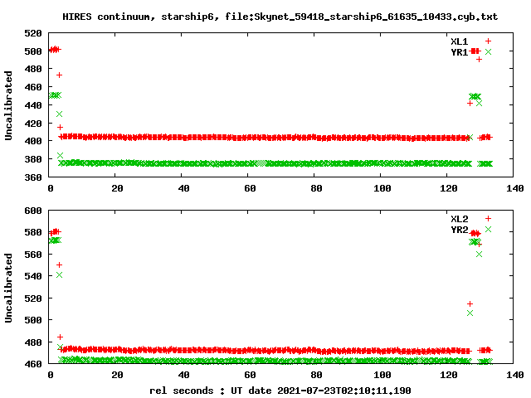The width and height of the screenshot is (531, 398).
Task: Click y-axis value 440 on top plot
Action: [33, 105]
